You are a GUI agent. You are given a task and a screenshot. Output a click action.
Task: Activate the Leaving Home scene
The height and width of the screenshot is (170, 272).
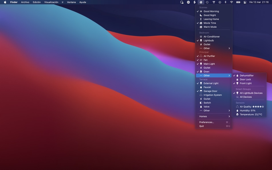click(214, 19)
